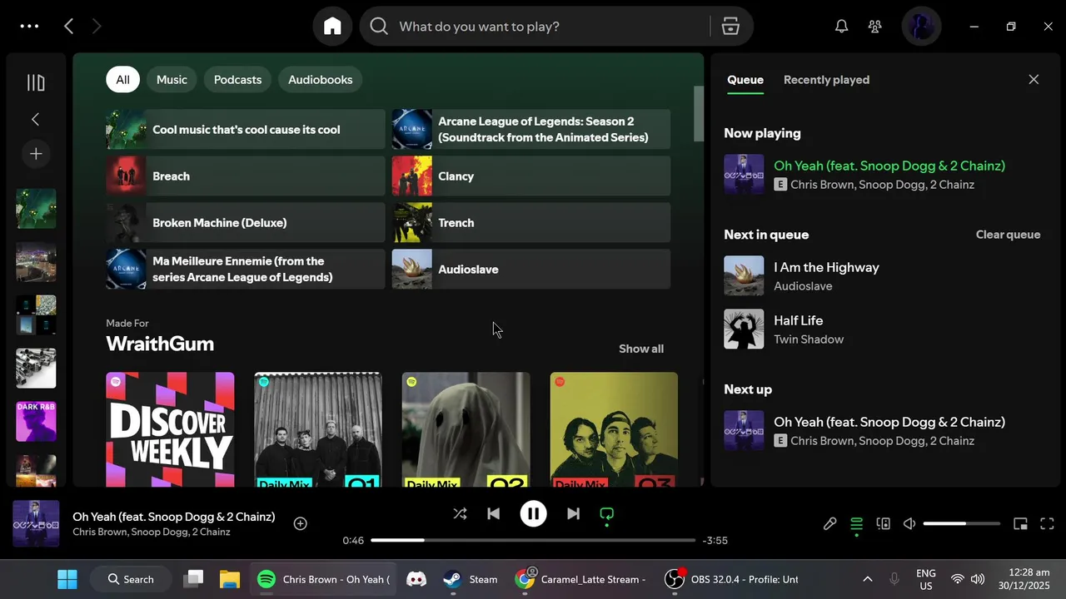Select the Podcasts filter chip
1066x599 pixels.
(237, 80)
